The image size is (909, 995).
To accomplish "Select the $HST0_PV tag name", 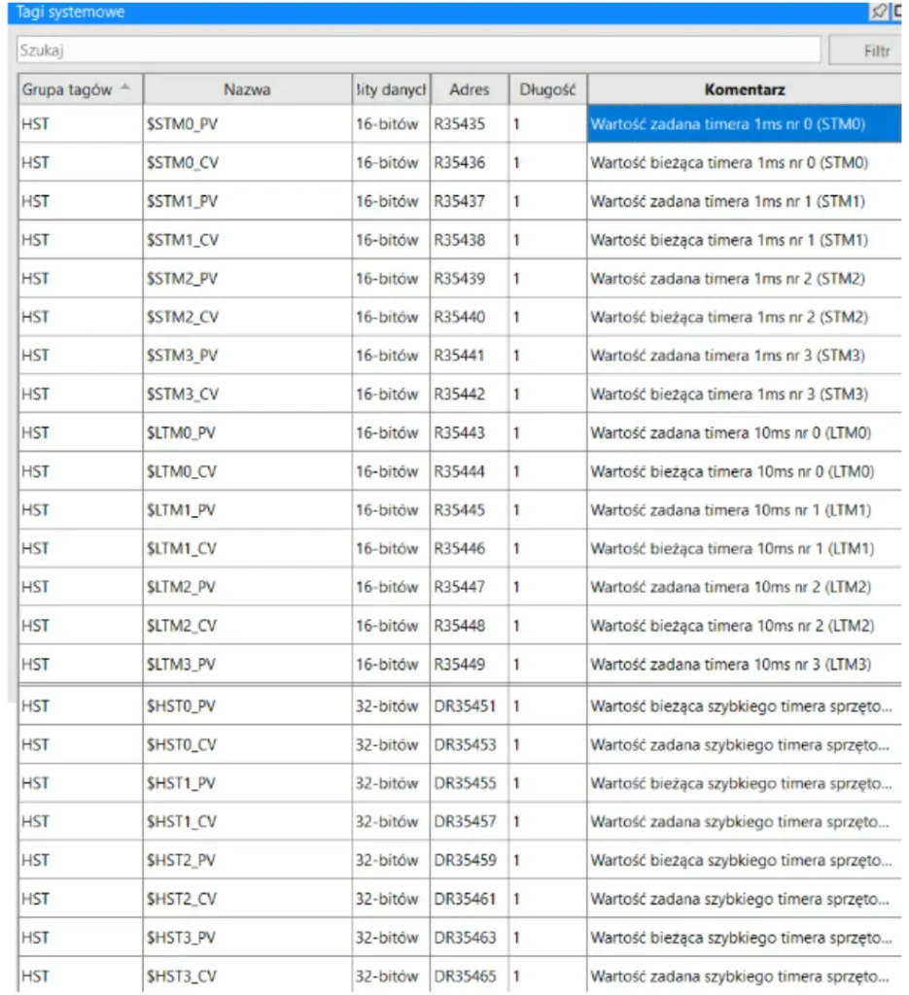I will [x=181, y=706].
